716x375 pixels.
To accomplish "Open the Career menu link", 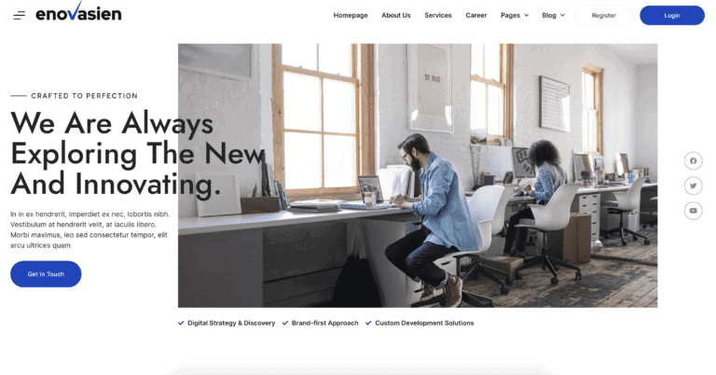I will coord(476,15).
